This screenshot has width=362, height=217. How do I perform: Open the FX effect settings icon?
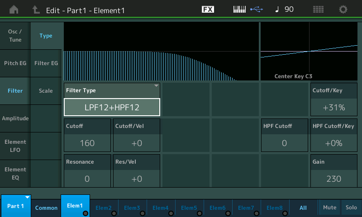click(x=208, y=9)
